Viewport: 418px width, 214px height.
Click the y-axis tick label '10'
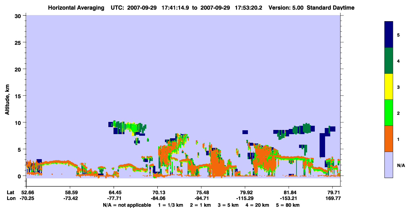(x=19, y=123)
